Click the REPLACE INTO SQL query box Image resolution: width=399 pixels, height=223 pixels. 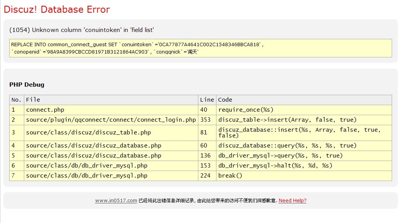tap(201, 48)
